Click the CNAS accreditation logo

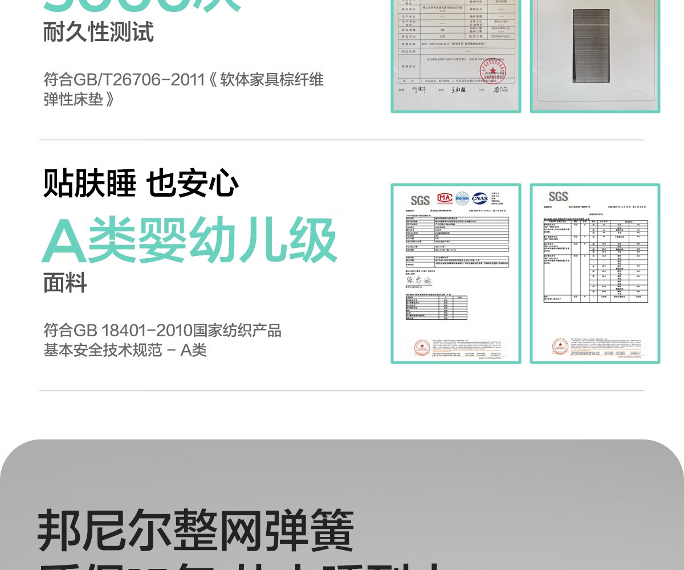pos(479,198)
